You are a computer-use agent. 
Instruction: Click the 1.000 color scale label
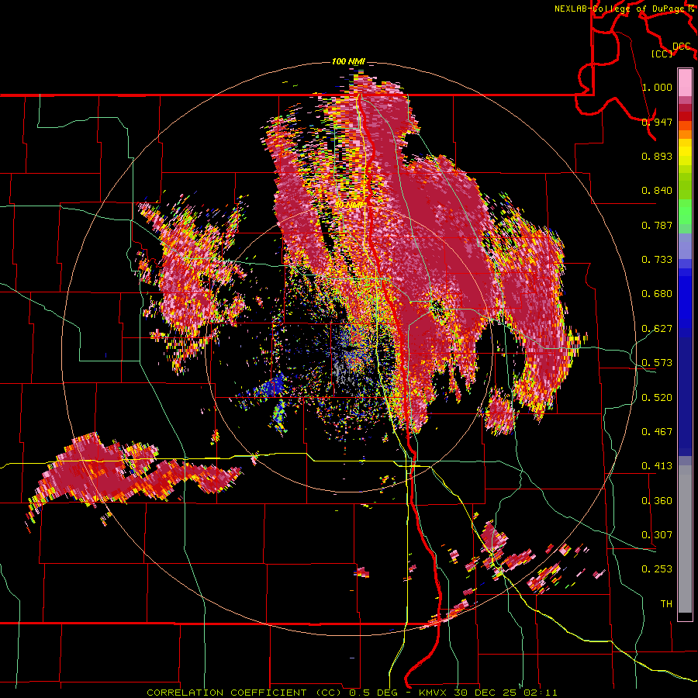pyautogui.click(x=657, y=87)
